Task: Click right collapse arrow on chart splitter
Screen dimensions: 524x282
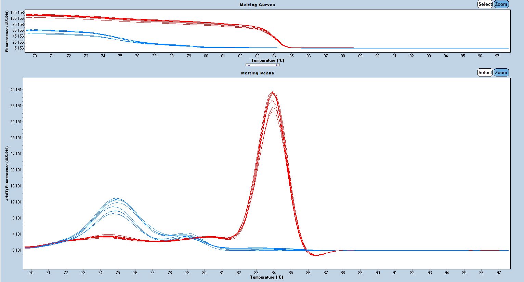Action: coord(276,65)
